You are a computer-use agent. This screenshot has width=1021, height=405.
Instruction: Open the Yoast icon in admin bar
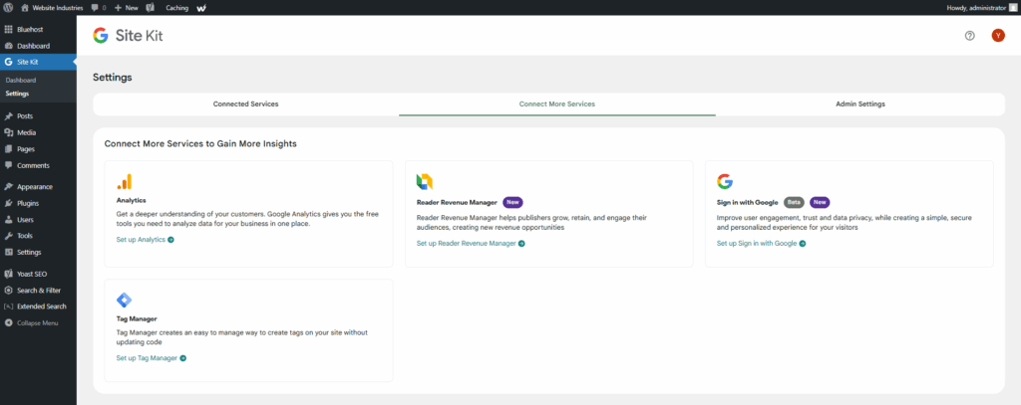pos(151,8)
